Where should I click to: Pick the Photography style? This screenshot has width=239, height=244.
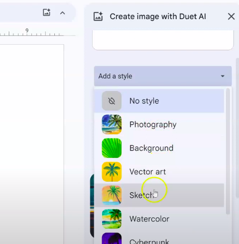point(159,124)
